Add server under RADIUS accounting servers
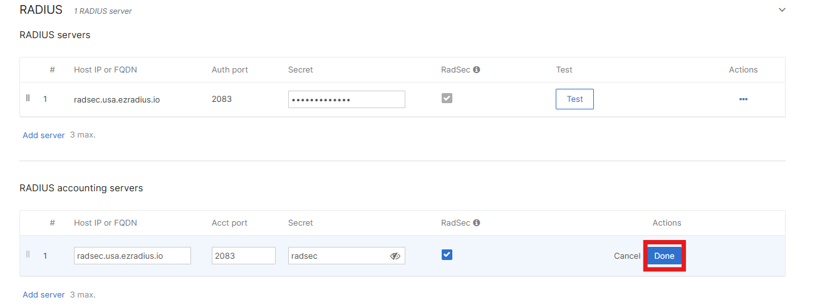Viewport: 837px width, 305px height. [x=44, y=294]
